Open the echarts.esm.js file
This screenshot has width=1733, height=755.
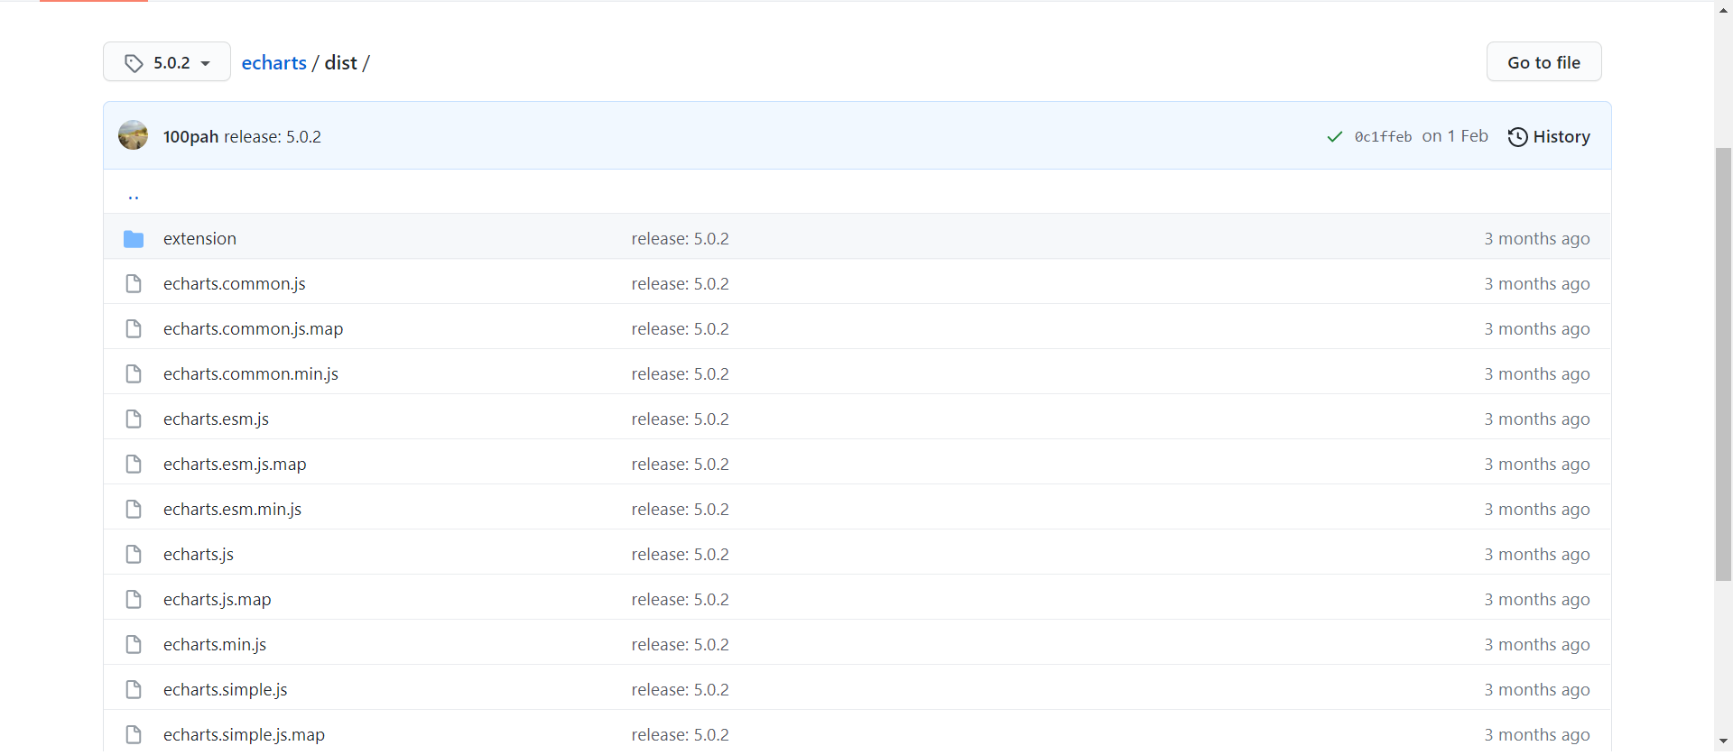(x=216, y=419)
